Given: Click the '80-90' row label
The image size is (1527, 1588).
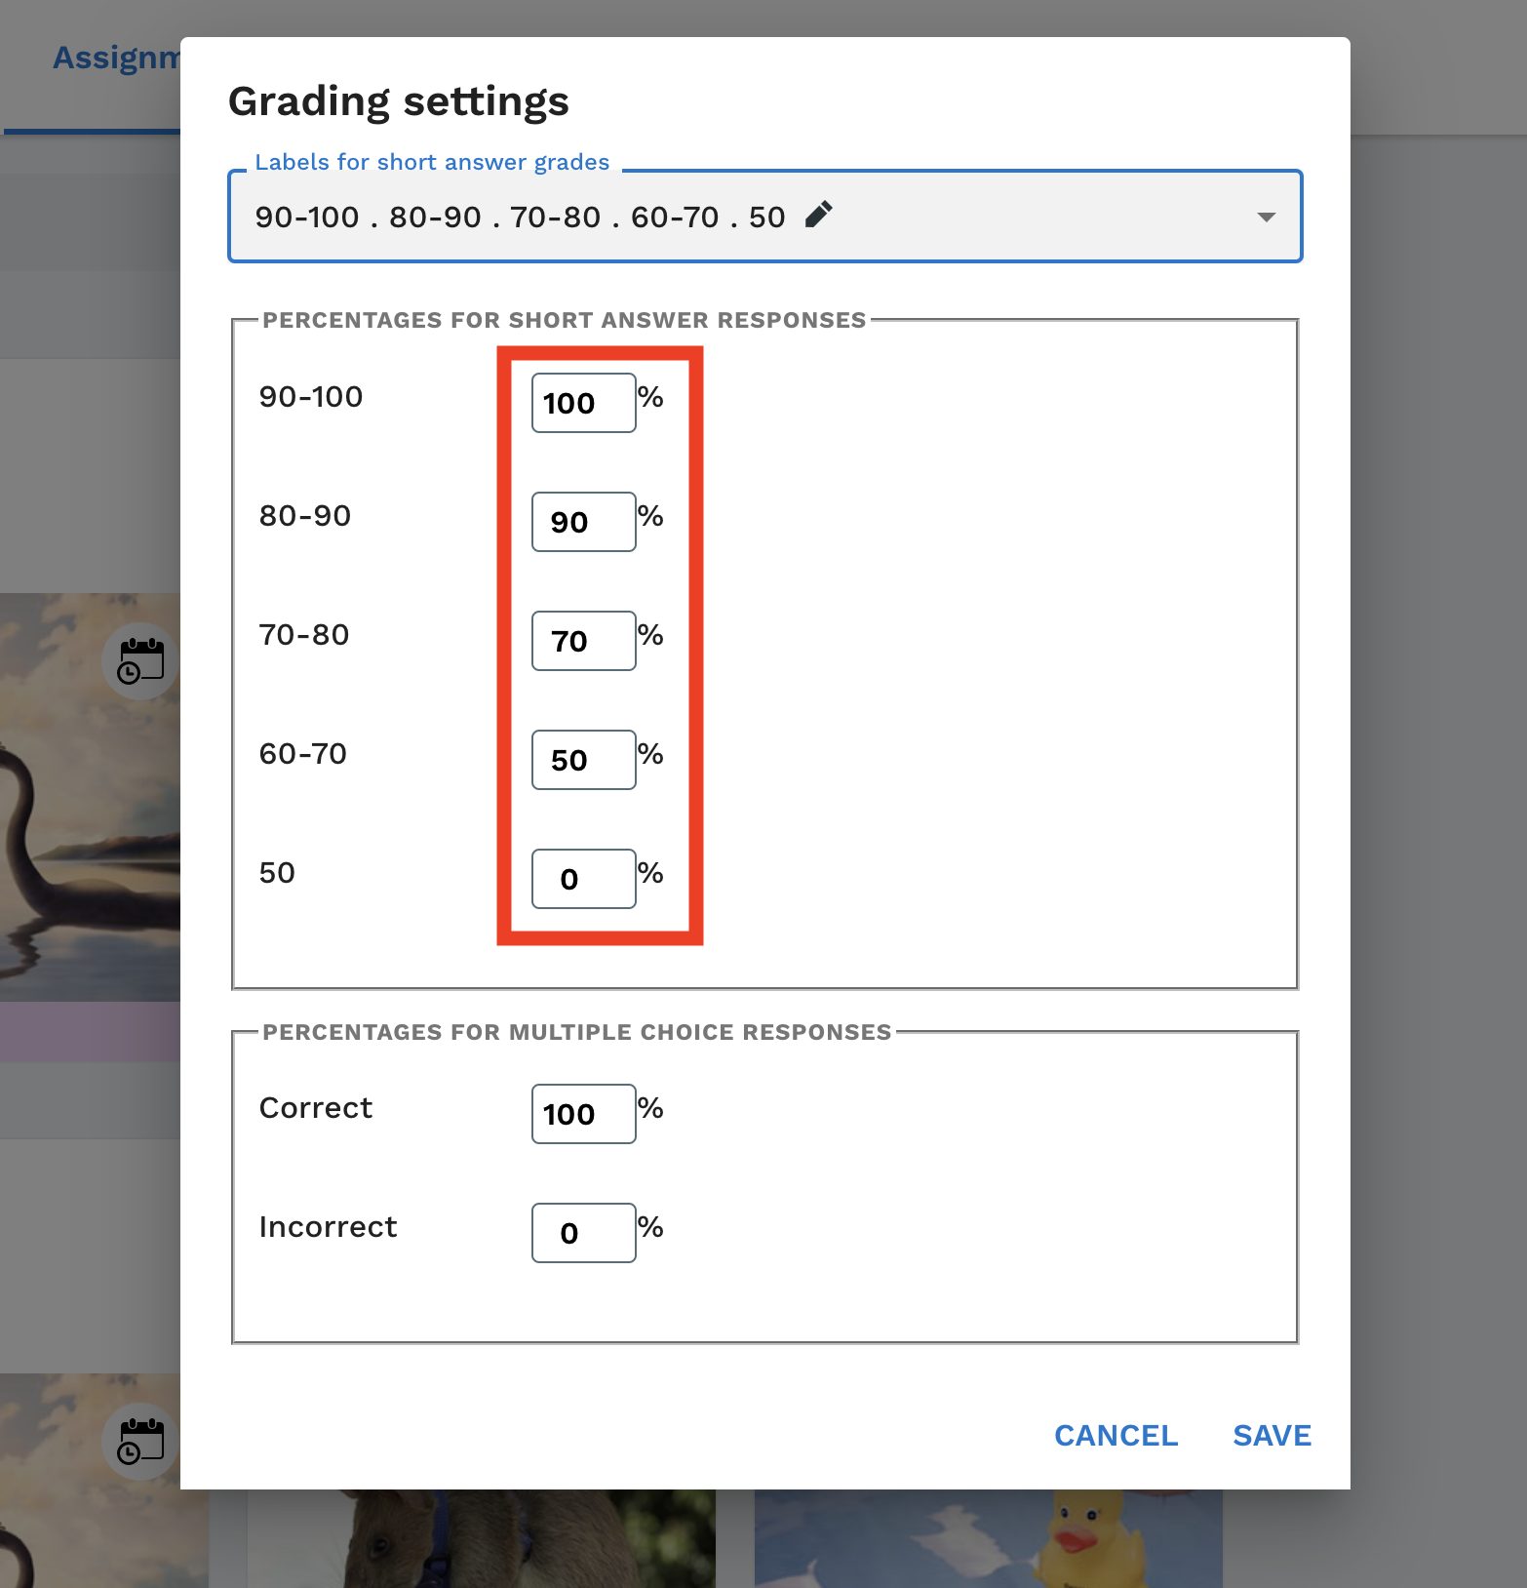Looking at the screenshot, I should [x=305, y=516].
